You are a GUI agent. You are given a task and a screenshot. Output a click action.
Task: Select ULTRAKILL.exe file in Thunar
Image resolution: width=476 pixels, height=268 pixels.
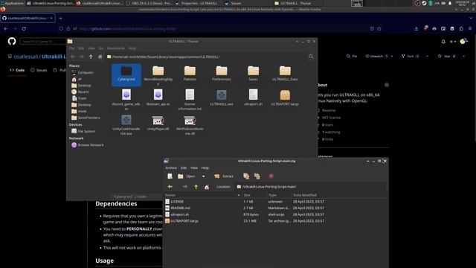(x=222, y=98)
